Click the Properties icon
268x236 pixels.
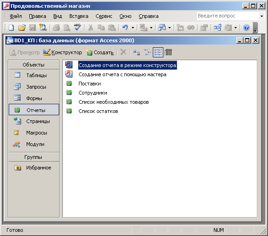click(x=204, y=28)
